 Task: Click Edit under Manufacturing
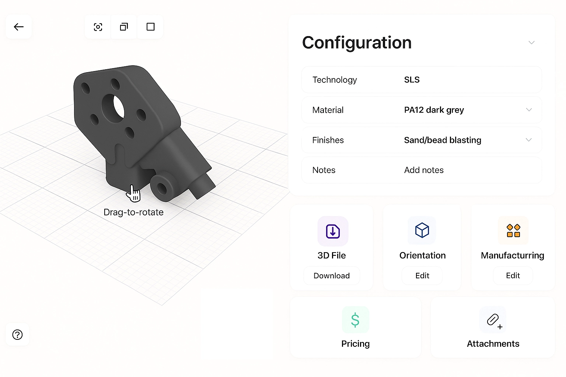tap(513, 276)
